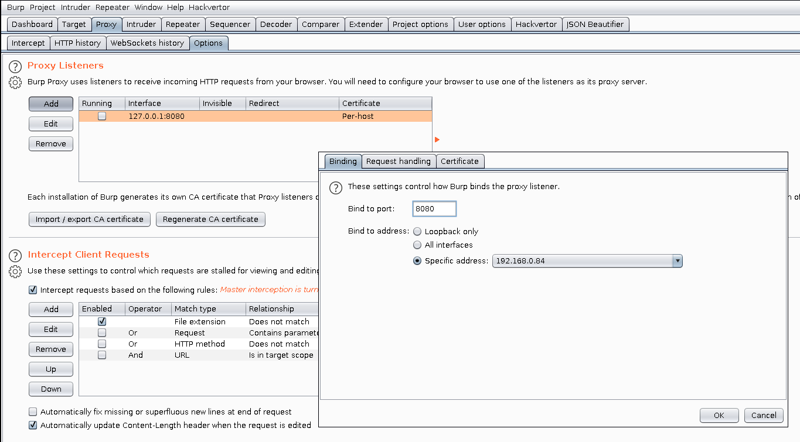The width and height of the screenshot is (800, 442).
Task: Click Remove button under Proxy Listeners
Action: tap(51, 143)
